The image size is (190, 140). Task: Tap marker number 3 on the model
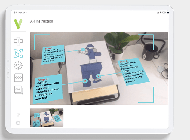[x=85, y=81]
